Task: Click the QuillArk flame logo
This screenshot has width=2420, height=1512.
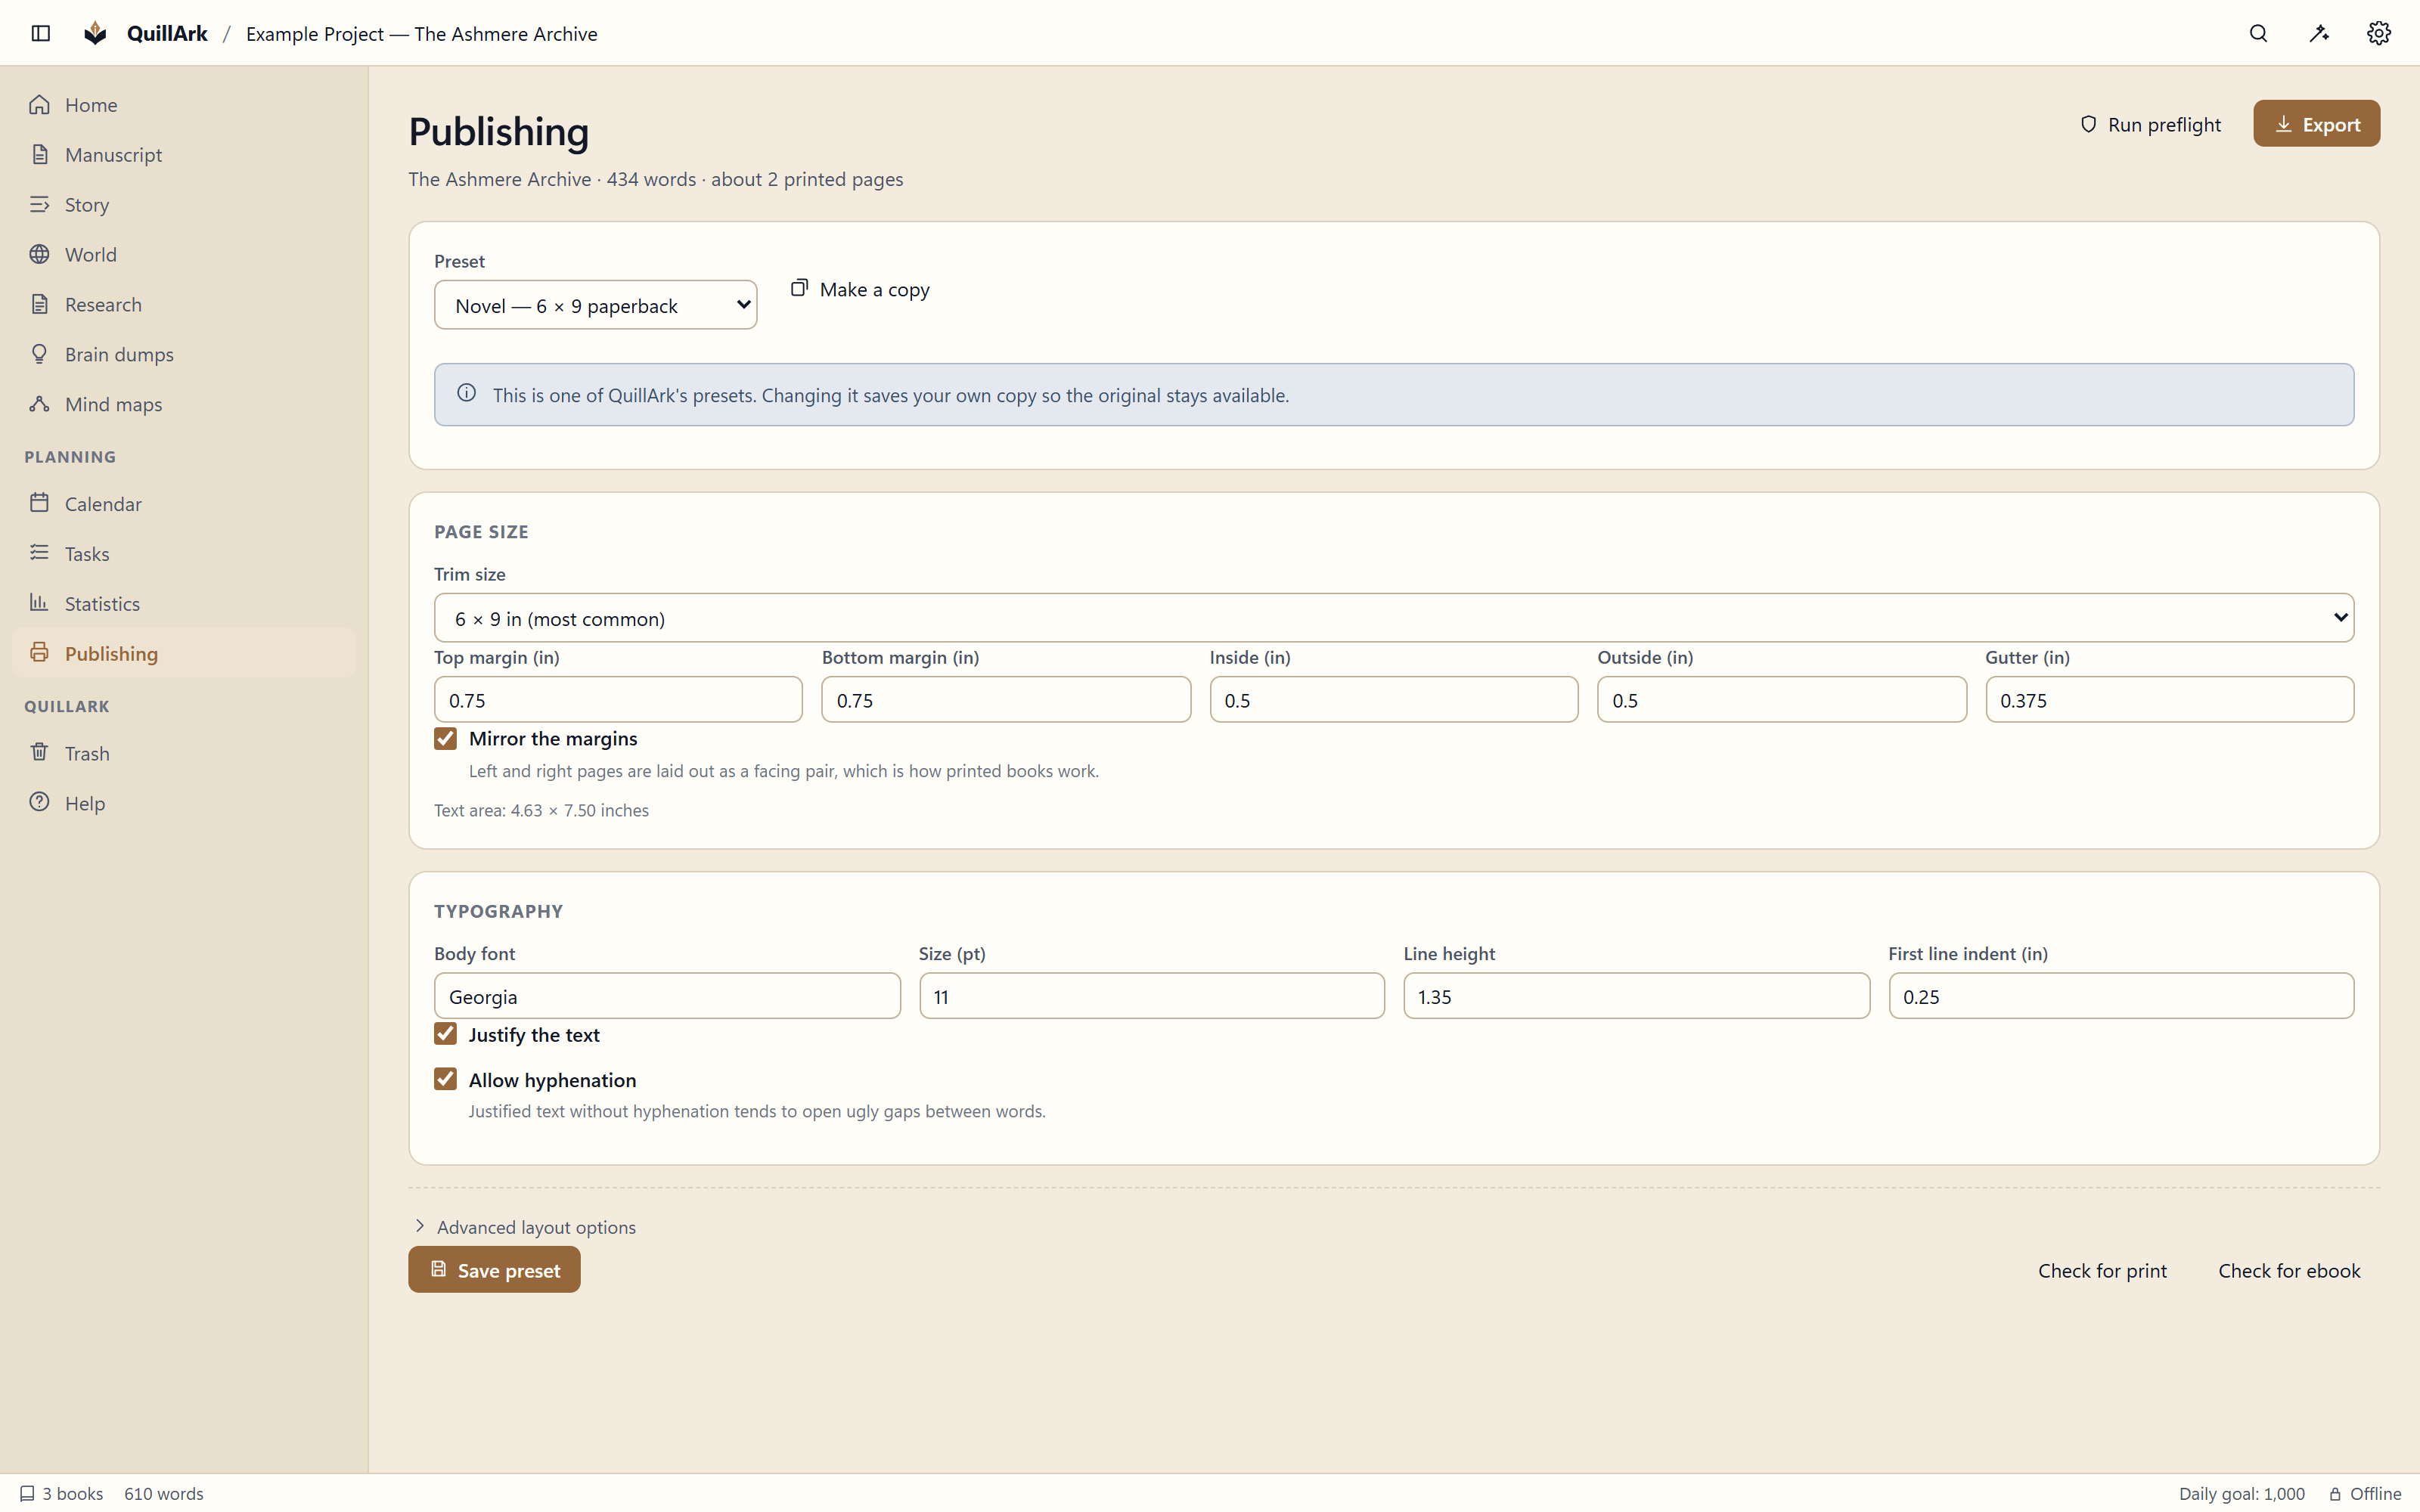Action: pyautogui.click(x=95, y=33)
